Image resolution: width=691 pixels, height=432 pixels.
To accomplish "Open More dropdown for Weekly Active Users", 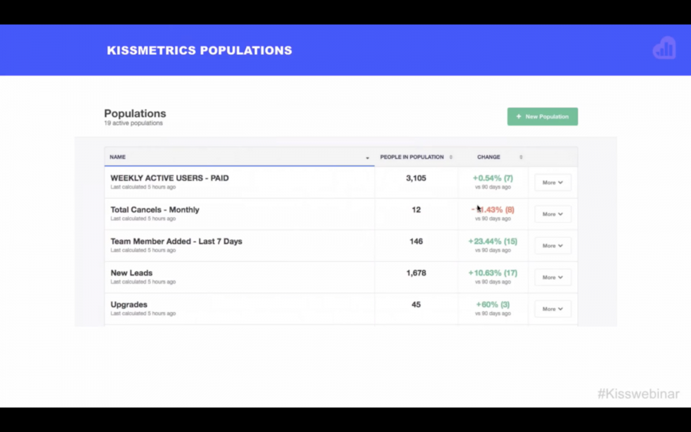I will (x=553, y=183).
